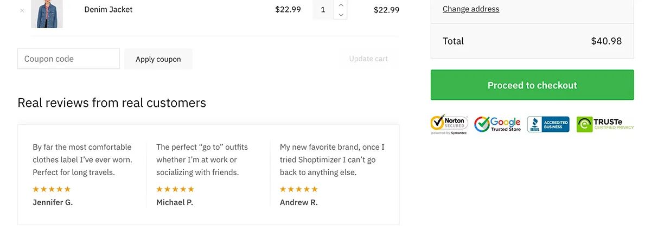Click the Norton Secured badge icon
The height and width of the screenshot is (243, 651).
pyautogui.click(x=449, y=124)
